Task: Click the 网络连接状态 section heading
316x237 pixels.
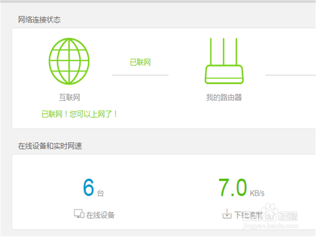Action: point(39,20)
